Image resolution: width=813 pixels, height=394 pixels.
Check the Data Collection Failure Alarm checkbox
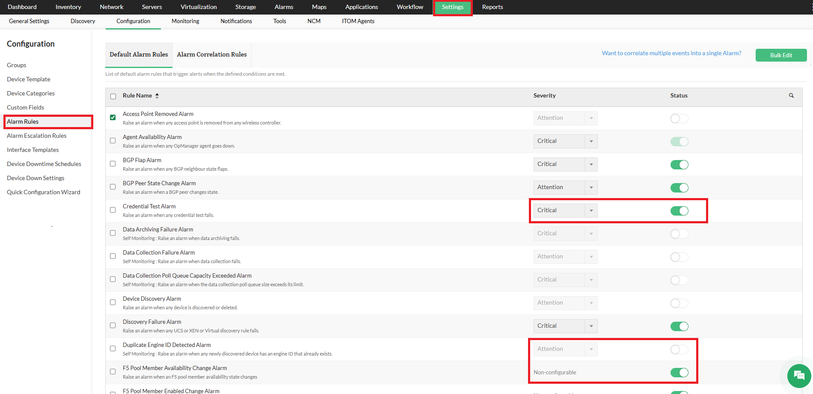pos(113,256)
